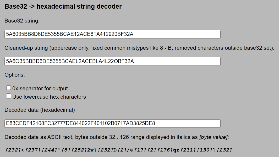Click the "Decoded data (hexadecimal)" label
The width and height of the screenshot is (279, 157).
pos(40,110)
